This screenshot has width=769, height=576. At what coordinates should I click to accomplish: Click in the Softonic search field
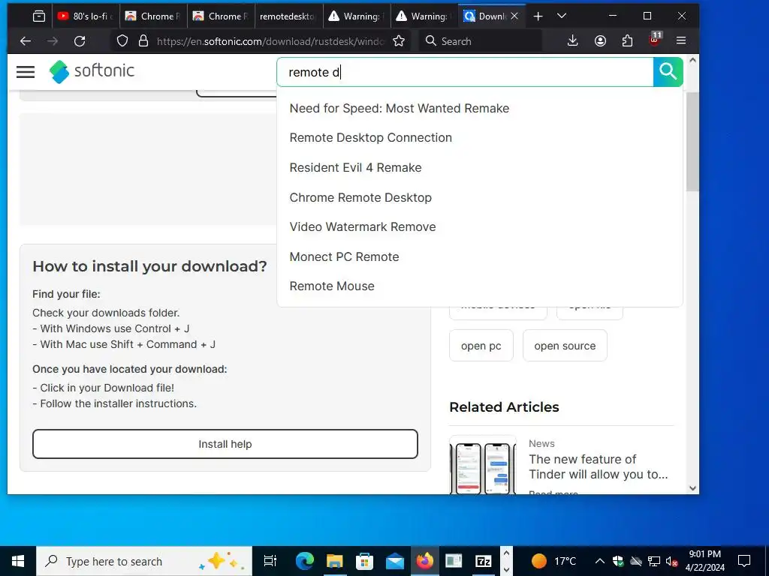[x=465, y=72]
